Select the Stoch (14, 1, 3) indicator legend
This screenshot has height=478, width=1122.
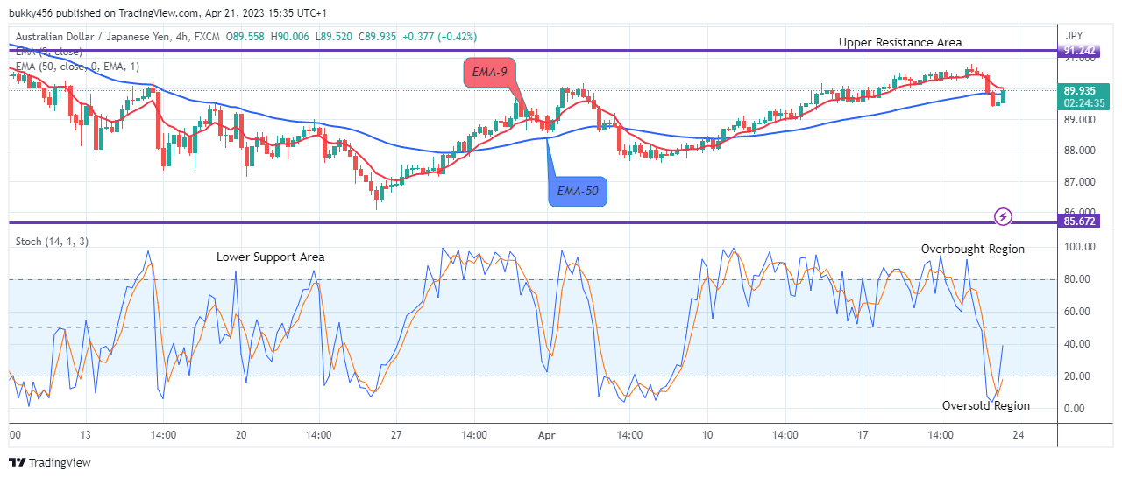(52, 242)
